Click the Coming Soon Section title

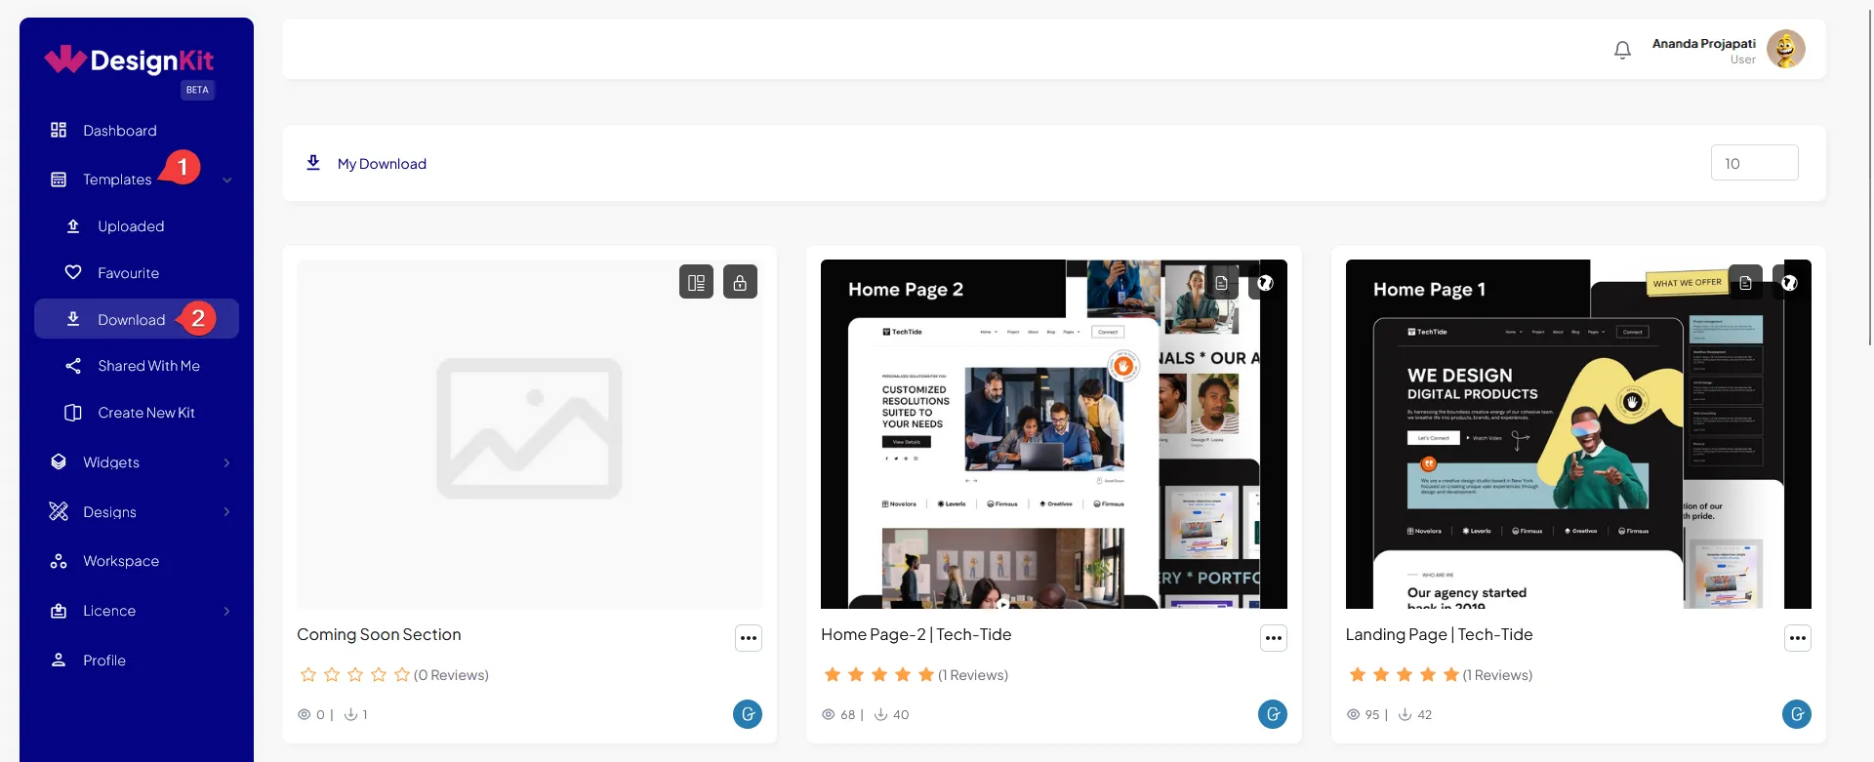coord(379,634)
